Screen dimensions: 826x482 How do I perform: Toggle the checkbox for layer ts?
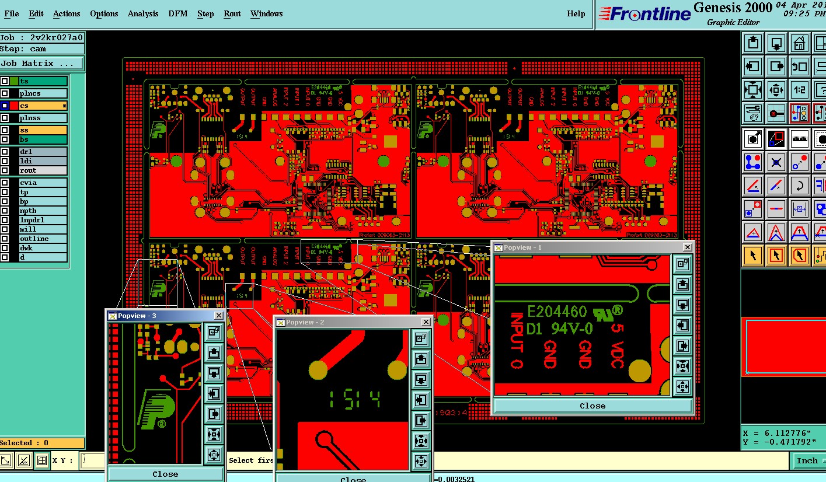[x=5, y=81]
